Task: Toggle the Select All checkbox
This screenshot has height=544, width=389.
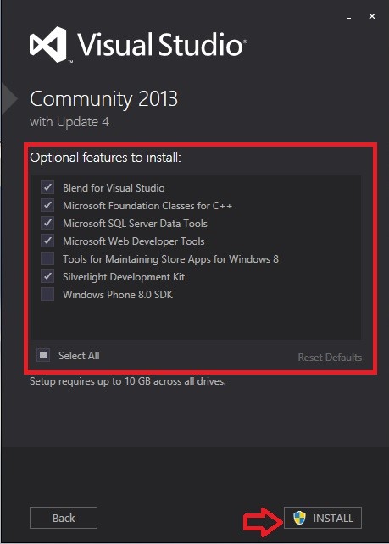Action: (43, 355)
